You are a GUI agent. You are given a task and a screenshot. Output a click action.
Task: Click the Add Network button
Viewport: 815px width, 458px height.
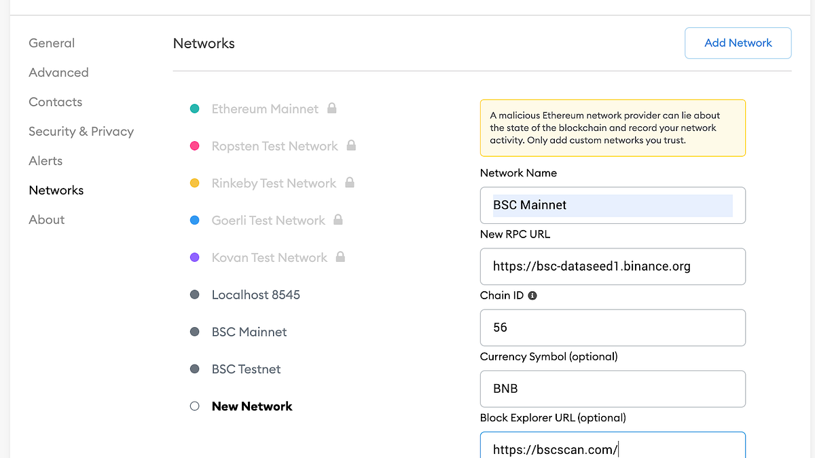pos(738,43)
